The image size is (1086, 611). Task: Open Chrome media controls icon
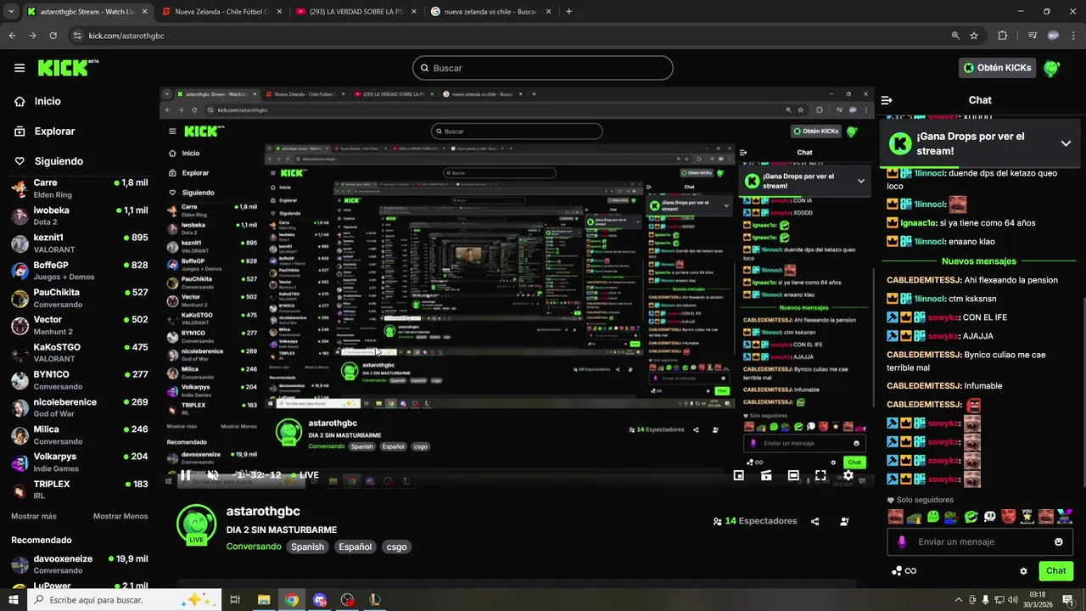pos(1033,36)
